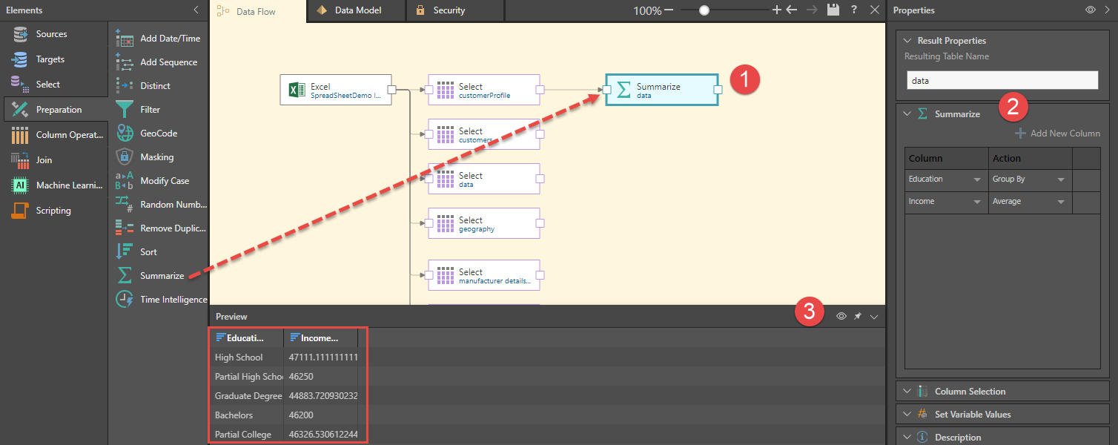
Task: Expand the Set Variable Values section
Action: pyautogui.click(x=972, y=414)
